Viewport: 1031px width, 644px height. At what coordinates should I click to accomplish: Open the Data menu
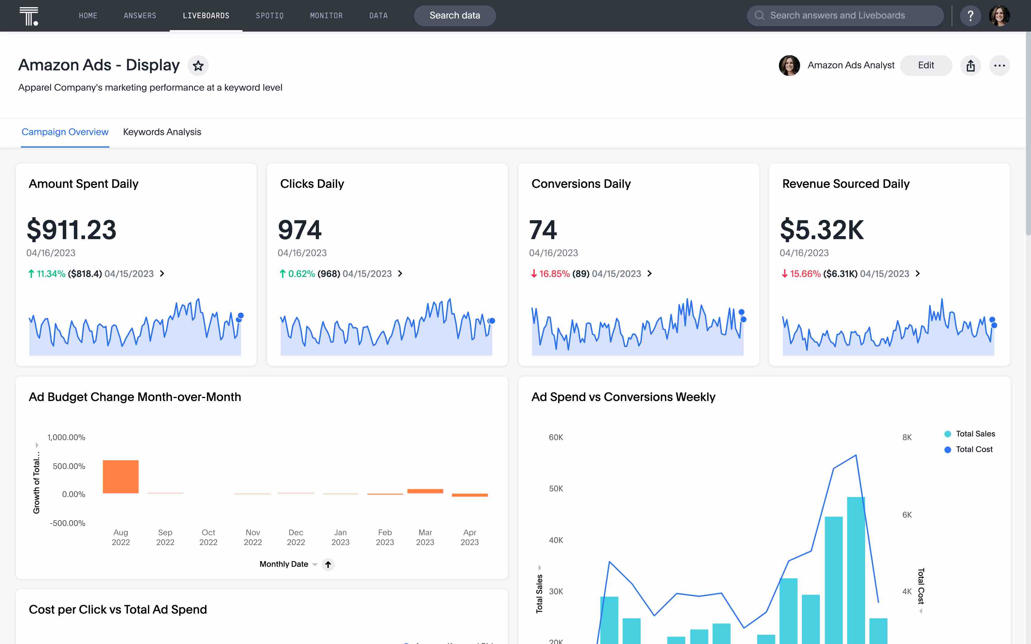[x=378, y=16]
